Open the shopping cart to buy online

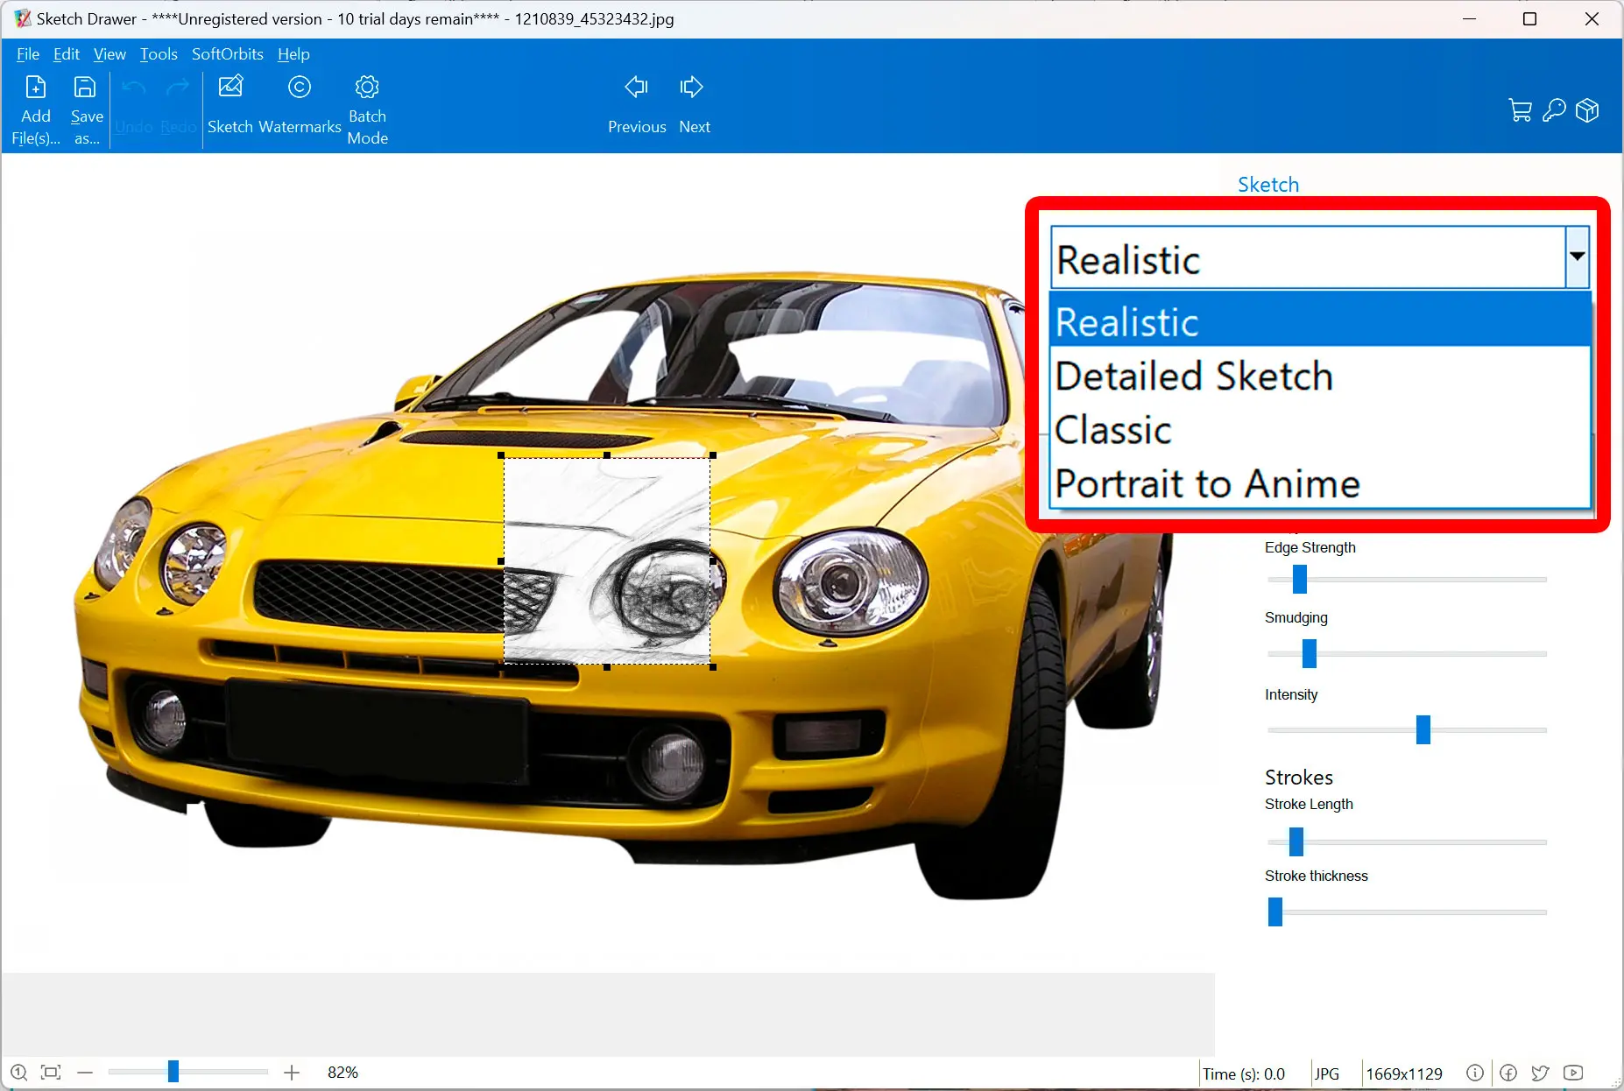(x=1520, y=110)
